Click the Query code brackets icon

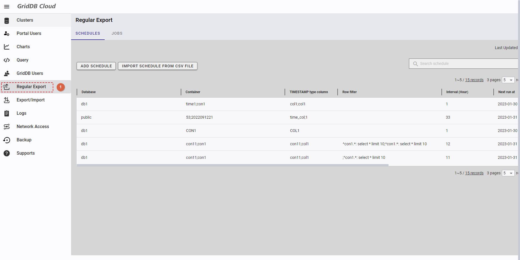pyautogui.click(x=7, y=60)
